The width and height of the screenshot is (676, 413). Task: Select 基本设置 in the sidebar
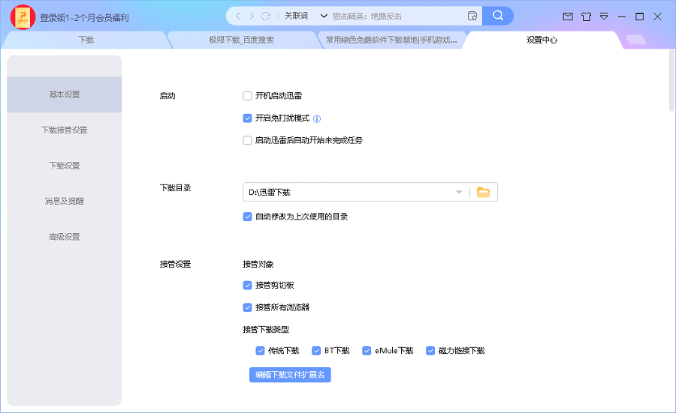coord(65,94)
